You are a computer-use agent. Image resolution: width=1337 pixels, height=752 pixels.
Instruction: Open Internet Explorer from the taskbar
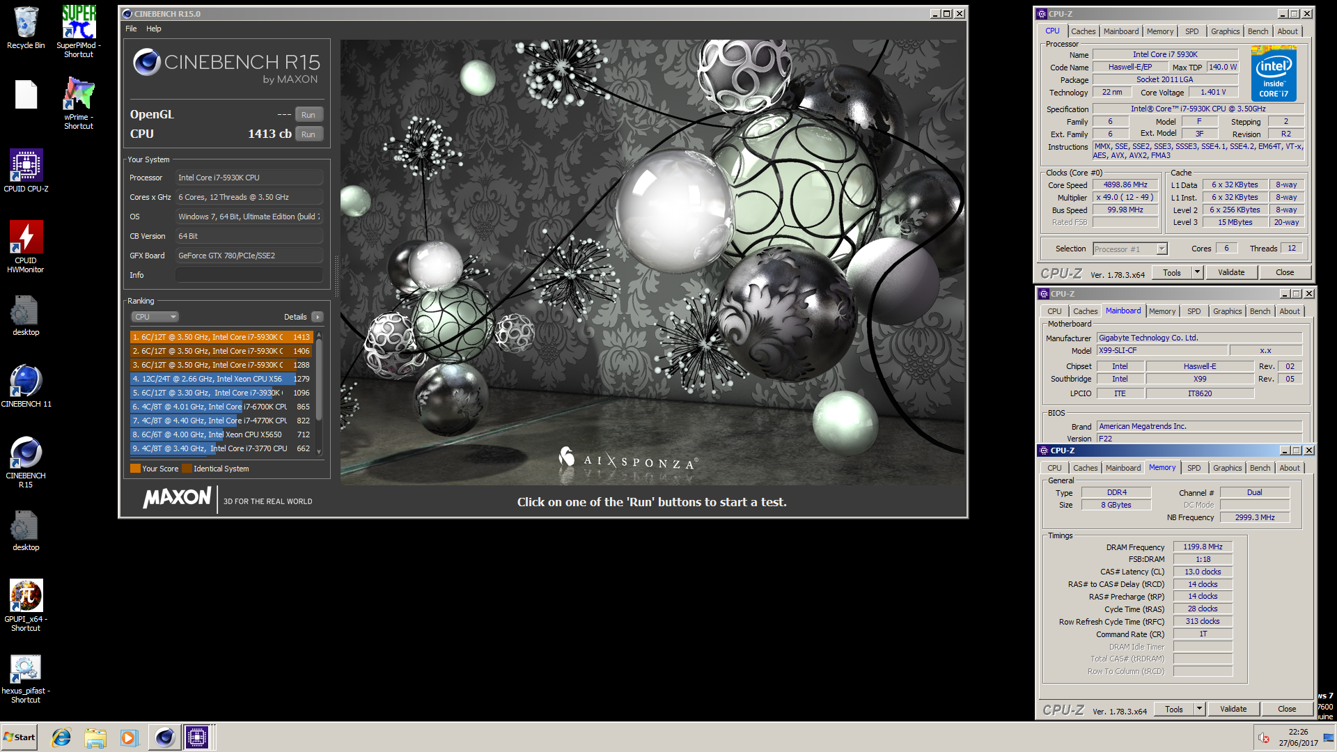pyautogui.click(x=61, y=737)
